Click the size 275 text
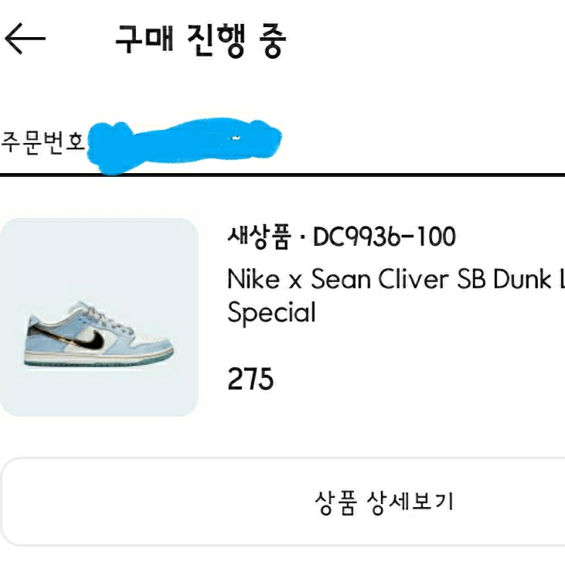565x565 pixels. click(250, 380)
